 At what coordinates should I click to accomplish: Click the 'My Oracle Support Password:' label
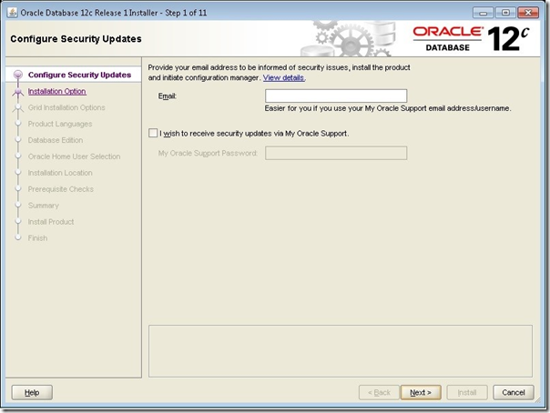click(208, 153)
